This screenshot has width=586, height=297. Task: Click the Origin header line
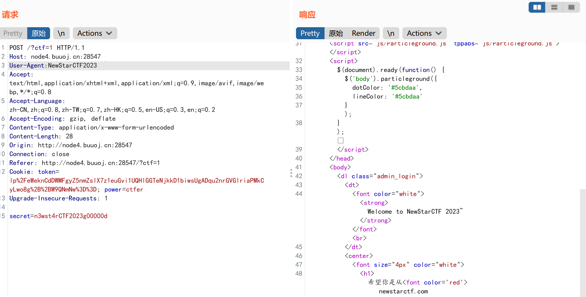click(x=71, y=145)
